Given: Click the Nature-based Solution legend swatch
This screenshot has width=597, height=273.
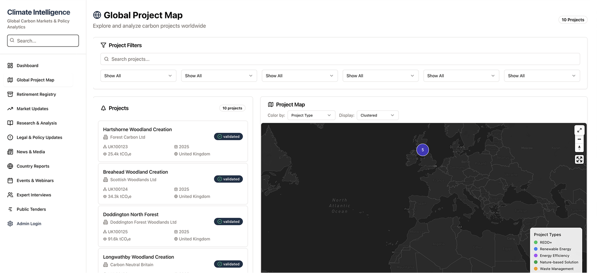Looking at the screenshot, I should point(536,262).
